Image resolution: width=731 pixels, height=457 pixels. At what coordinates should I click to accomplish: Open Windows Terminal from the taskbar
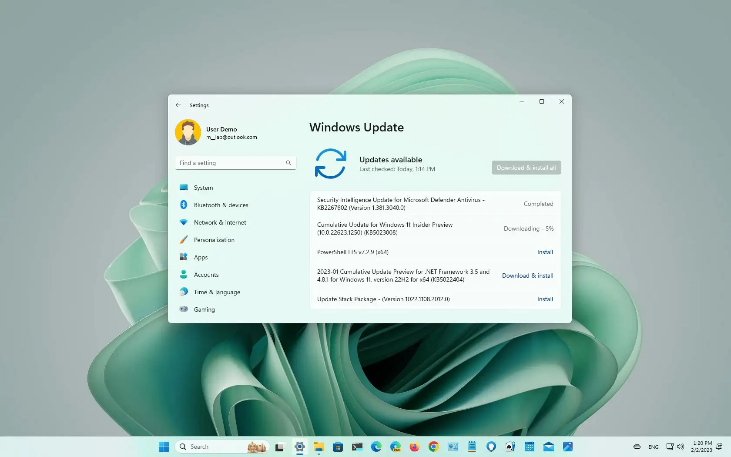pos(357,447)
